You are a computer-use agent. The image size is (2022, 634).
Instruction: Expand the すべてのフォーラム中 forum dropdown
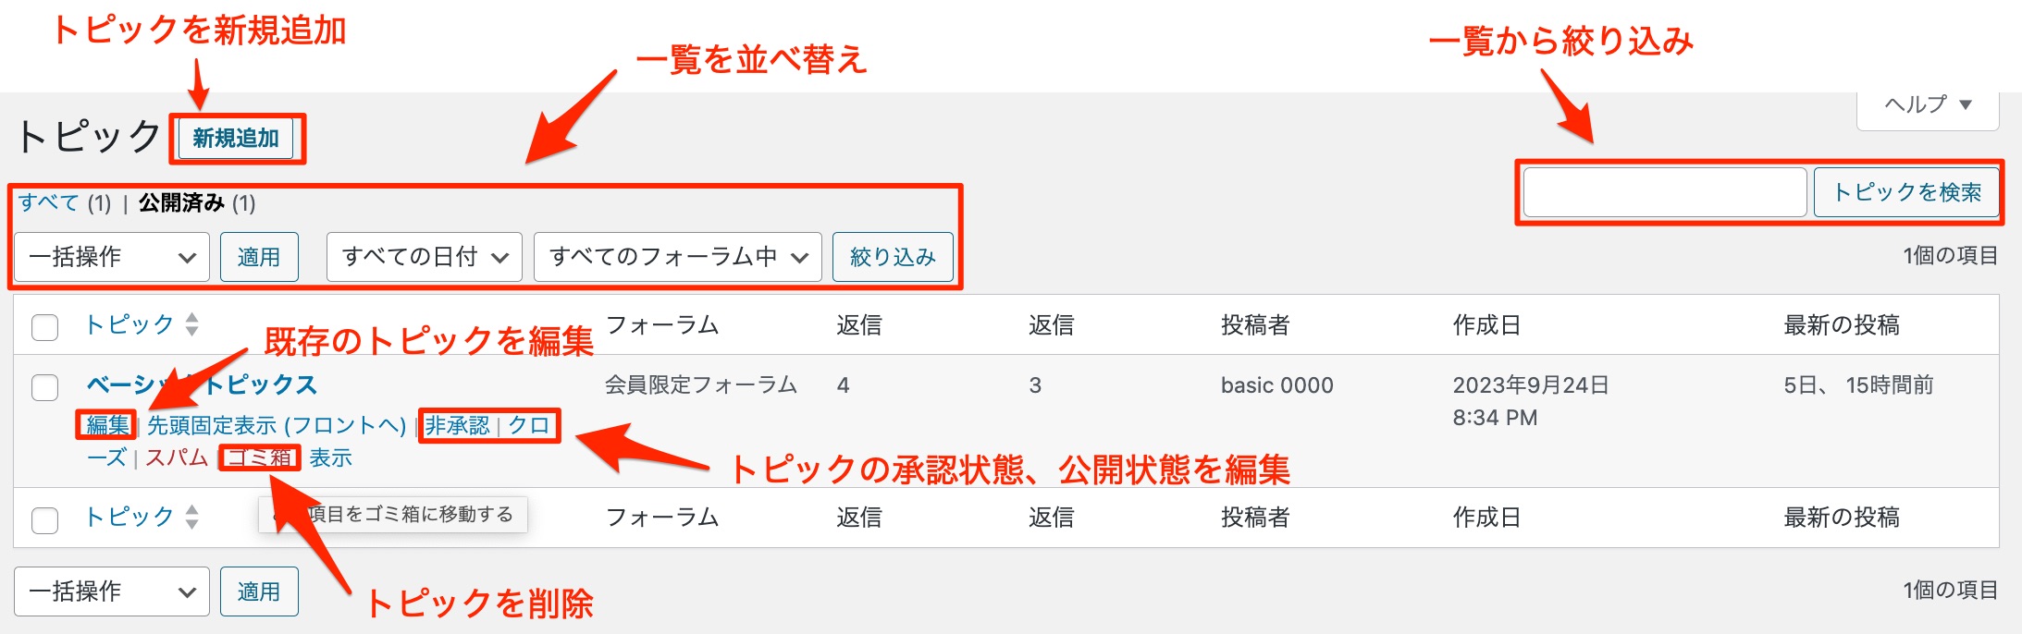point(678,257)
